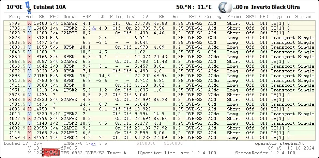
Task: Click the H polarization marker for 3795
Action: [x=29, y=23]
